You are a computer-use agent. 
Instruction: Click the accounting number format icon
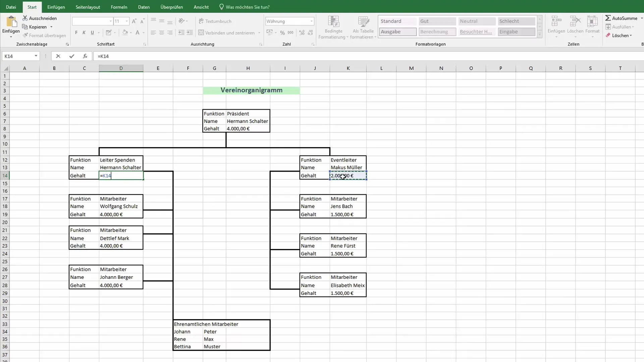point(269,33)
